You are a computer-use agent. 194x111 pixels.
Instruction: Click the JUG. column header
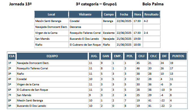[x=94, y=56]
